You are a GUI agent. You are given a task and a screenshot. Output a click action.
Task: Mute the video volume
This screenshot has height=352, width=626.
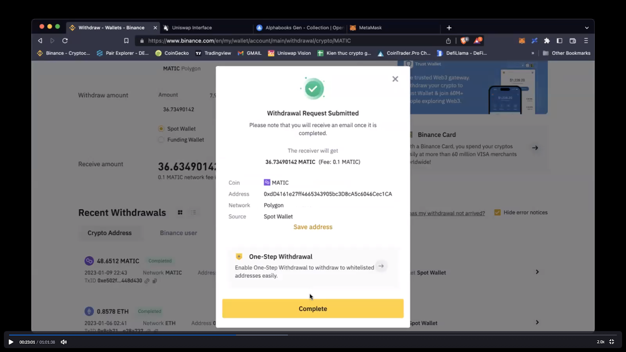click(x=64, y=342)
